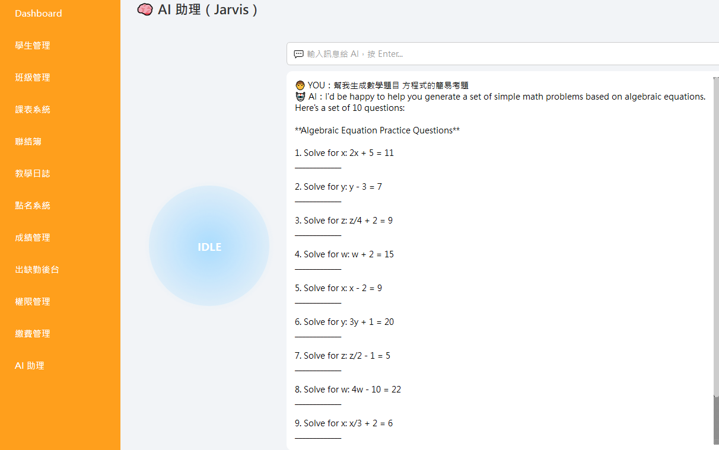
Task: Navigate to 教學日誌
Action: tap(33, 173)
